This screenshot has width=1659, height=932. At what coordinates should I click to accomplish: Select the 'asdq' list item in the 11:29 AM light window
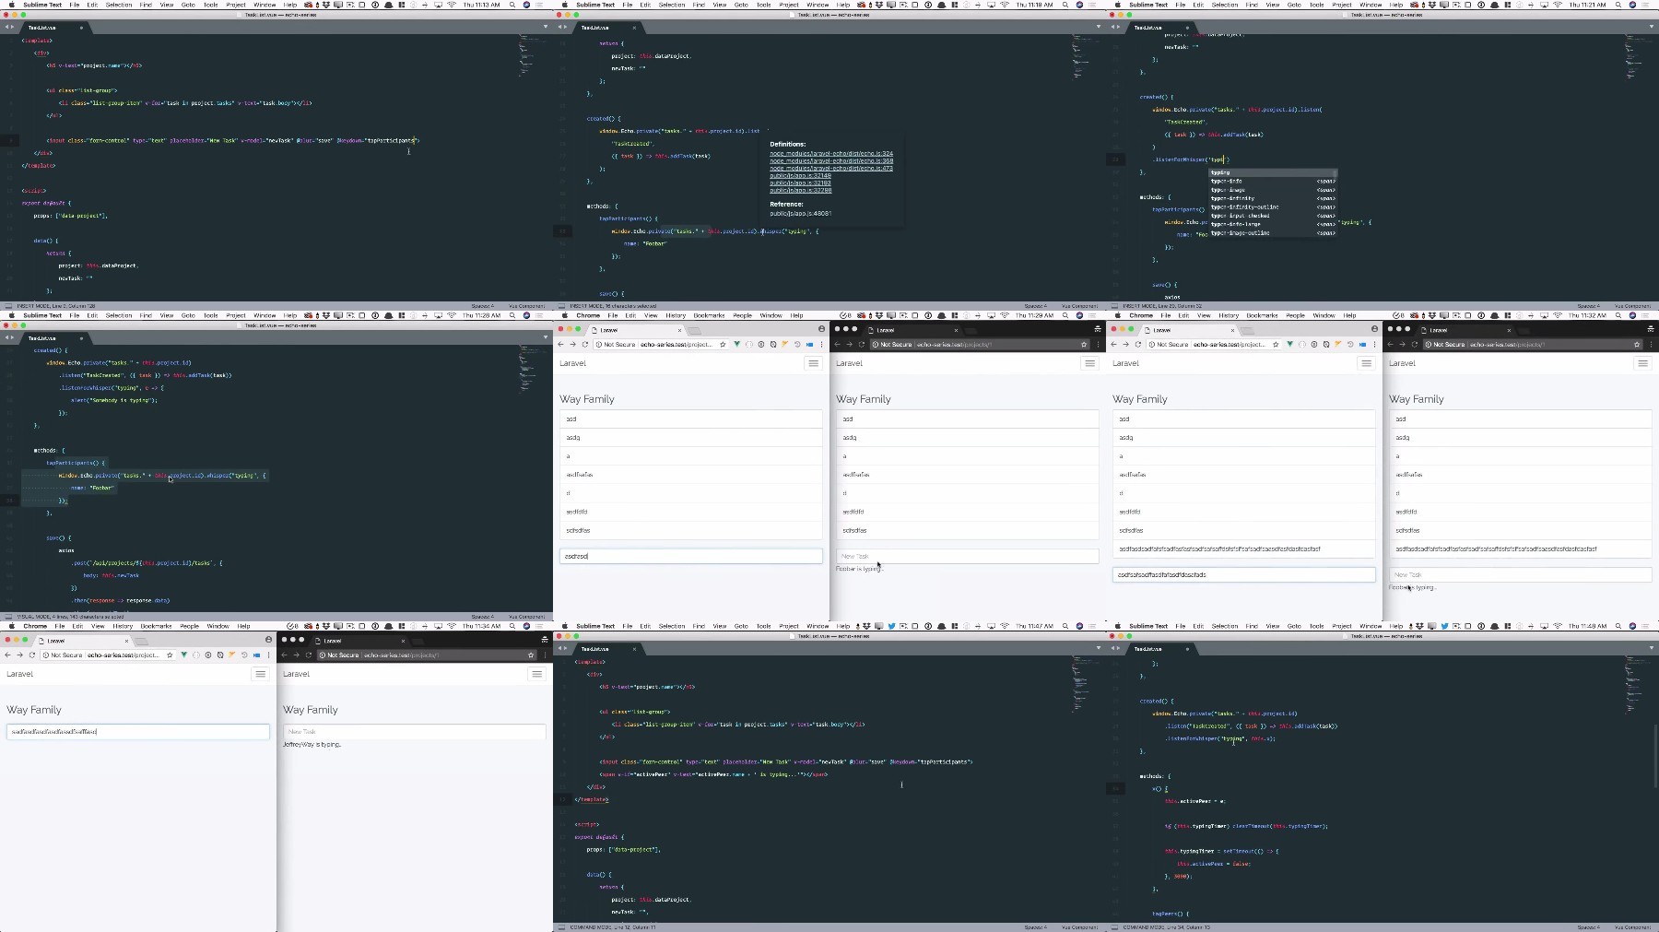(x=690, y=438)
